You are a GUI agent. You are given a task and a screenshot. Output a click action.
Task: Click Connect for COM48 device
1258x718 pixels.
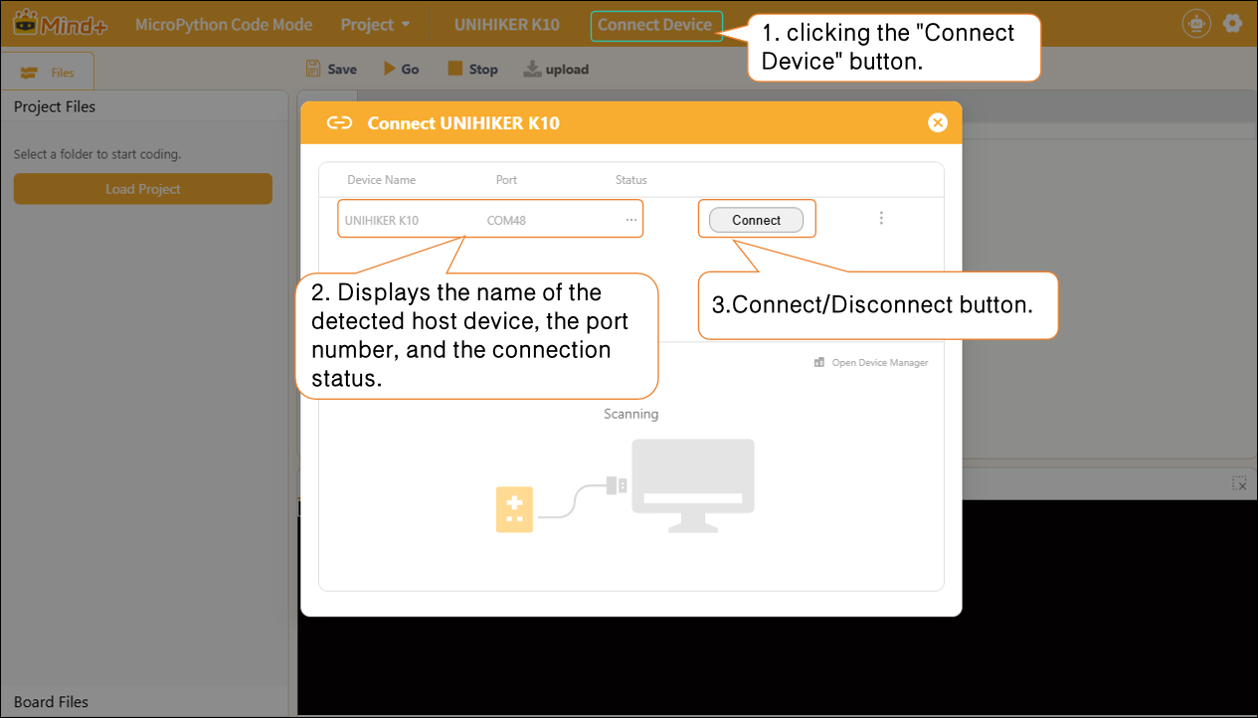(x=756, y=220)
